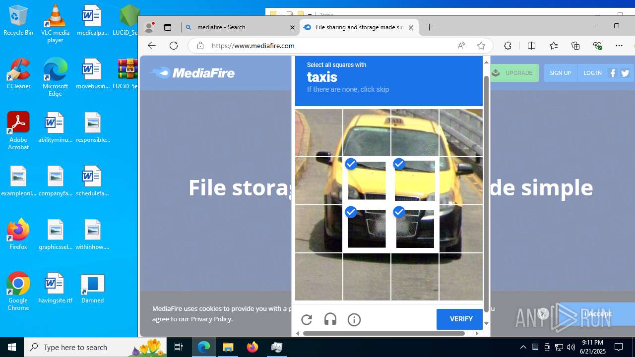This screenshot has height=357, width=635.
Task: Open the Extensions puzzle icon
Action: 508,46
